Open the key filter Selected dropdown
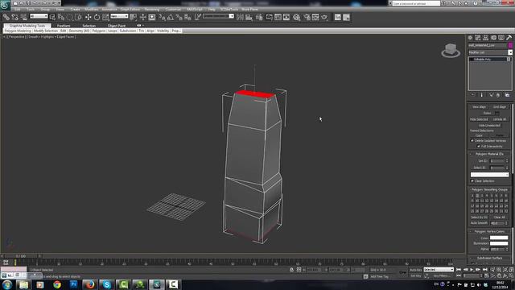 (439, 270)
